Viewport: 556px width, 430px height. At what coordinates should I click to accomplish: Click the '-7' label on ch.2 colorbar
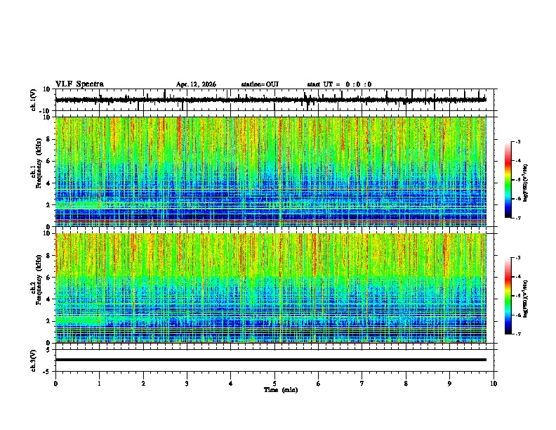tap(518, 334)
